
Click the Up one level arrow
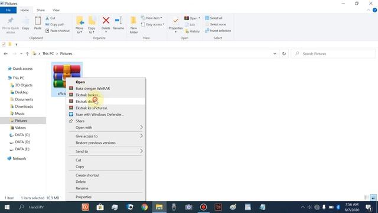click(x=27, y=54)
